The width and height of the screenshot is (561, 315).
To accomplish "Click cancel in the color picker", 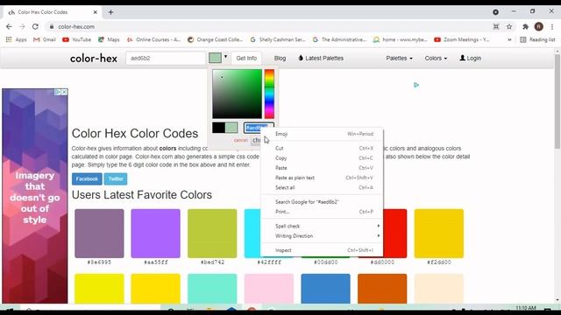I will [240, 140].
